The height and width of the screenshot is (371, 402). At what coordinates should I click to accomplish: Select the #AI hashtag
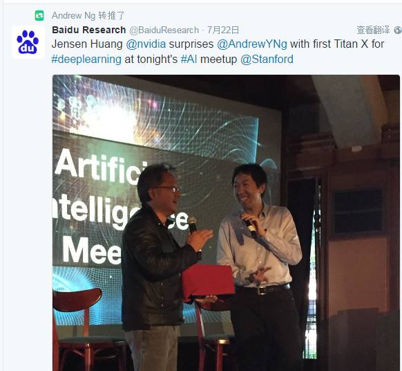[189, 60]
